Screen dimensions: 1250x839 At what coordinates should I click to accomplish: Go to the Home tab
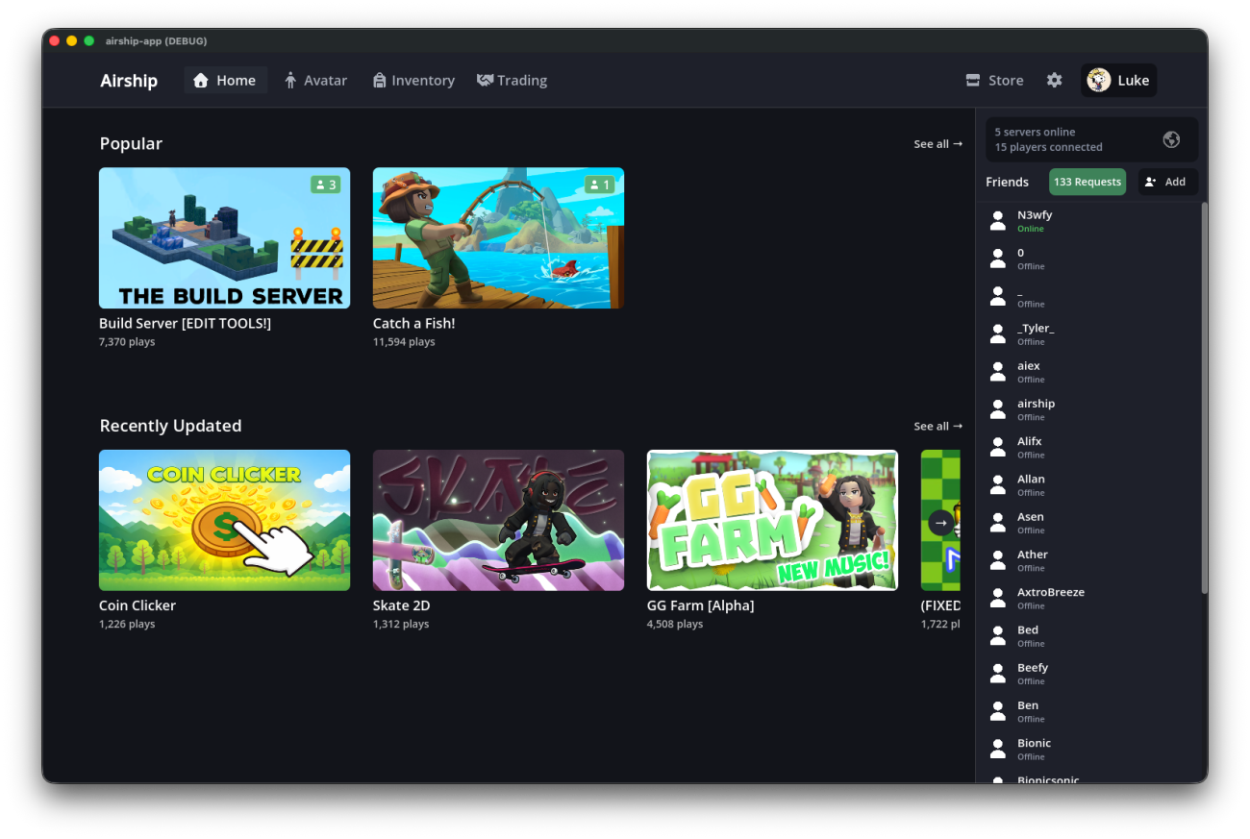(225, 81)
